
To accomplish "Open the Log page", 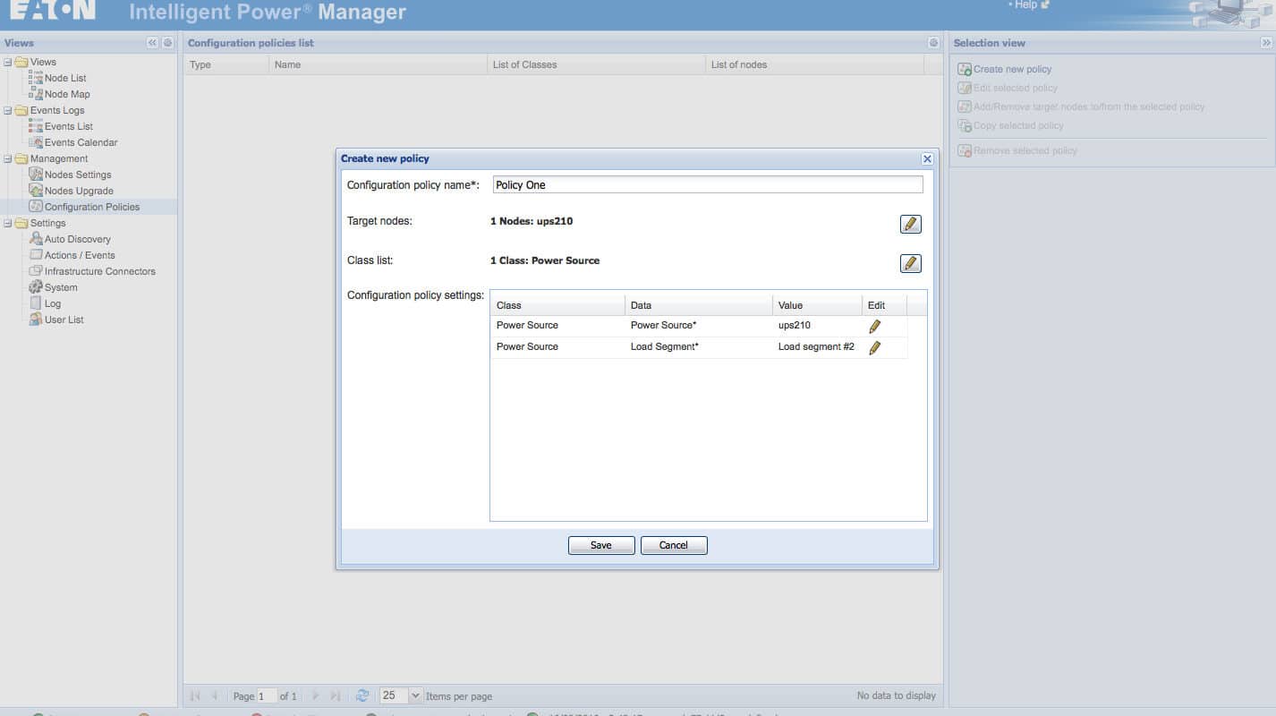I will pyautogui.click(x=53, y=303).
